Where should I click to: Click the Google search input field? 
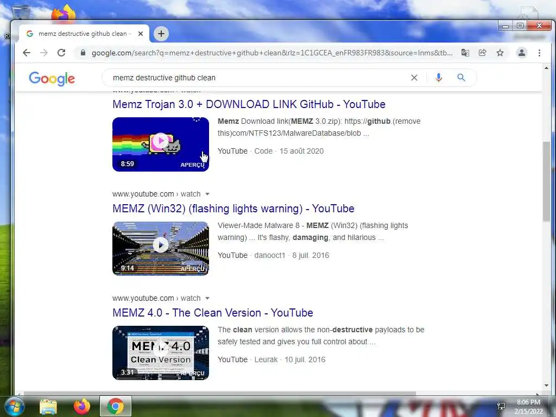[x=259, y=78]
